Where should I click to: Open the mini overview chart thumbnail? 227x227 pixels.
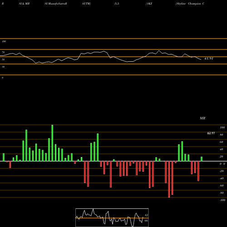[x=112, y=217]
